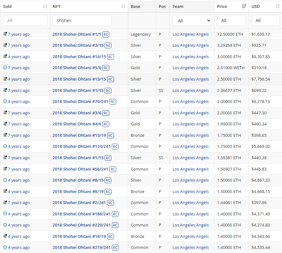Image resolution: width=282 pixels, height=253 pixels.
Task: Focus the Sold filter input field
Action: (x=25, y=21)
